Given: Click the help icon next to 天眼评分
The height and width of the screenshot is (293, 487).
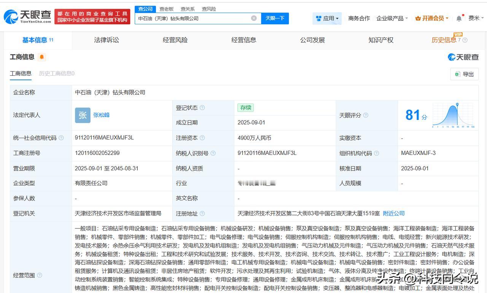Looking at the screenshot, I should pyautogui.click(x=366, y=115).
